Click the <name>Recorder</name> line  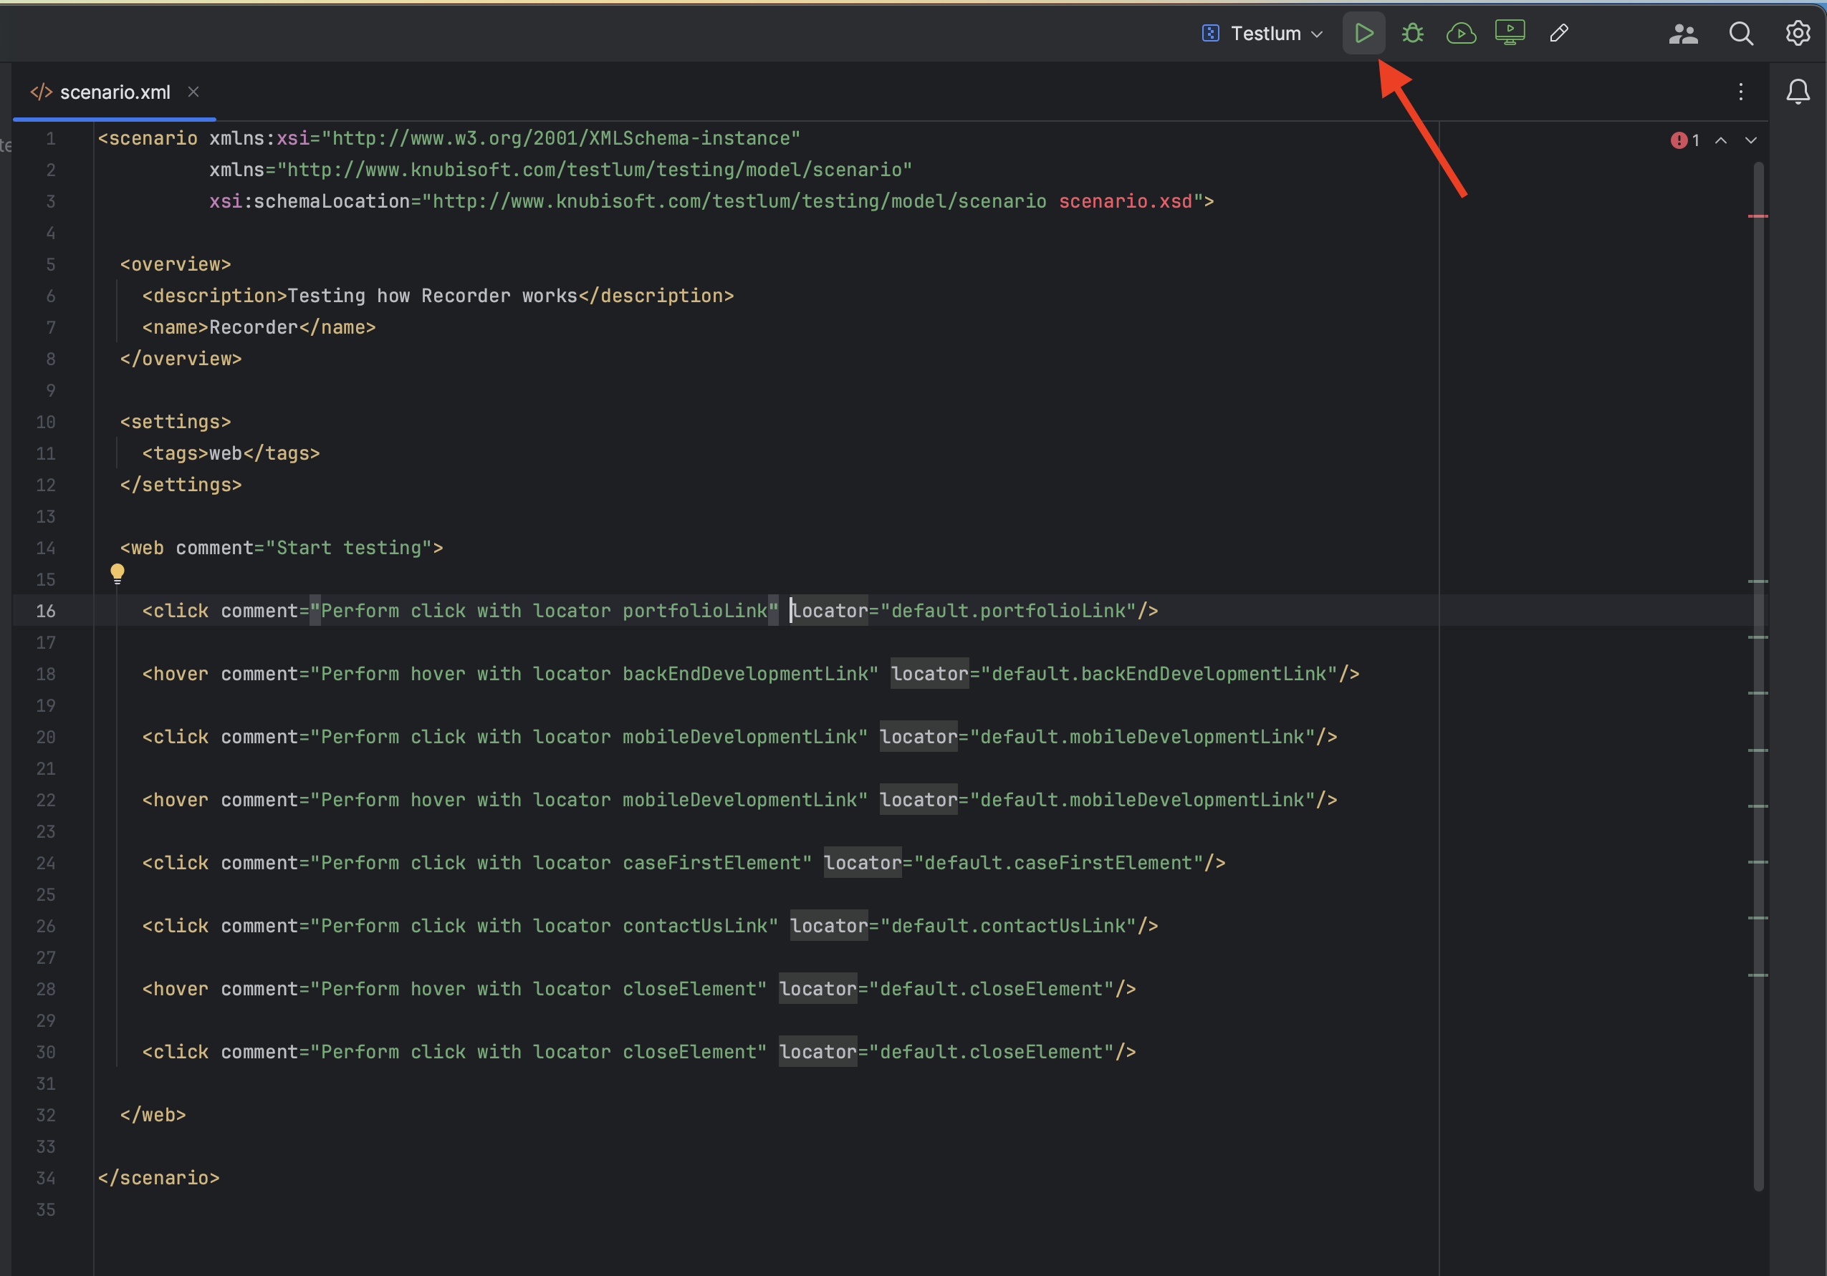[259, 327]
